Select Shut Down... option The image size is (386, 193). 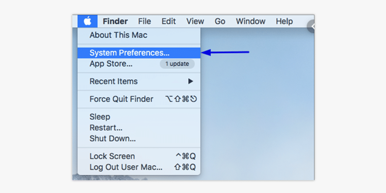[112, 138]
